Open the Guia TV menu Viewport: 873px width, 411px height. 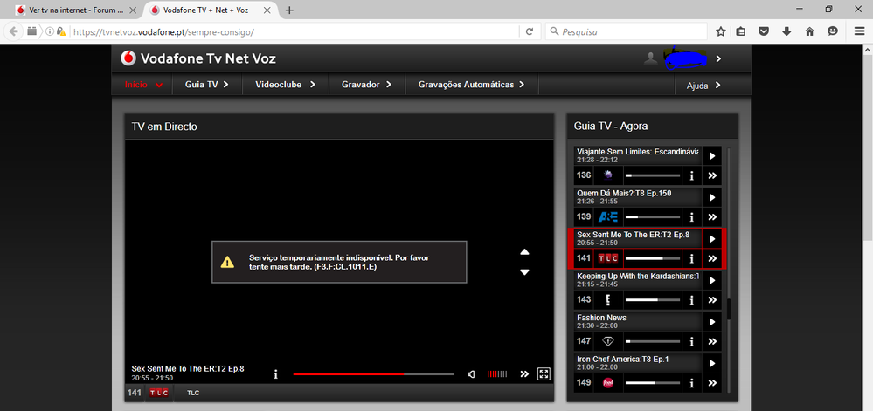206,85
